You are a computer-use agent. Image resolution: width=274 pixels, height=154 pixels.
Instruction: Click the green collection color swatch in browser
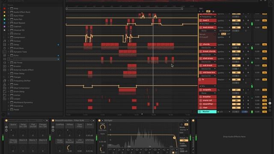click(x=4, y=19)
